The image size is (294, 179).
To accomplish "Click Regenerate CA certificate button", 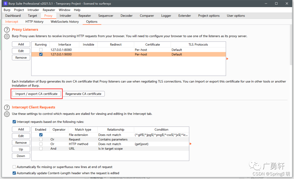I will click(84, 94).
